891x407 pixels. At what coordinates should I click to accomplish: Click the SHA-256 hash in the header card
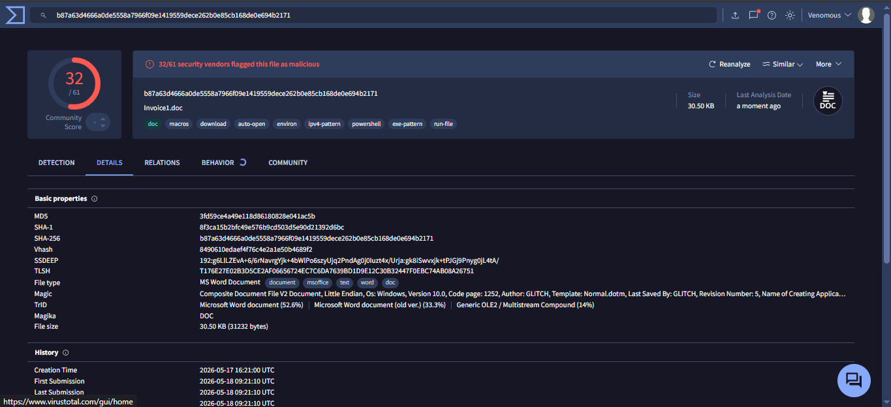point(260,93)
